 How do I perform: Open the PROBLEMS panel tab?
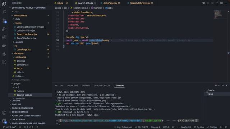click(73, 86)
